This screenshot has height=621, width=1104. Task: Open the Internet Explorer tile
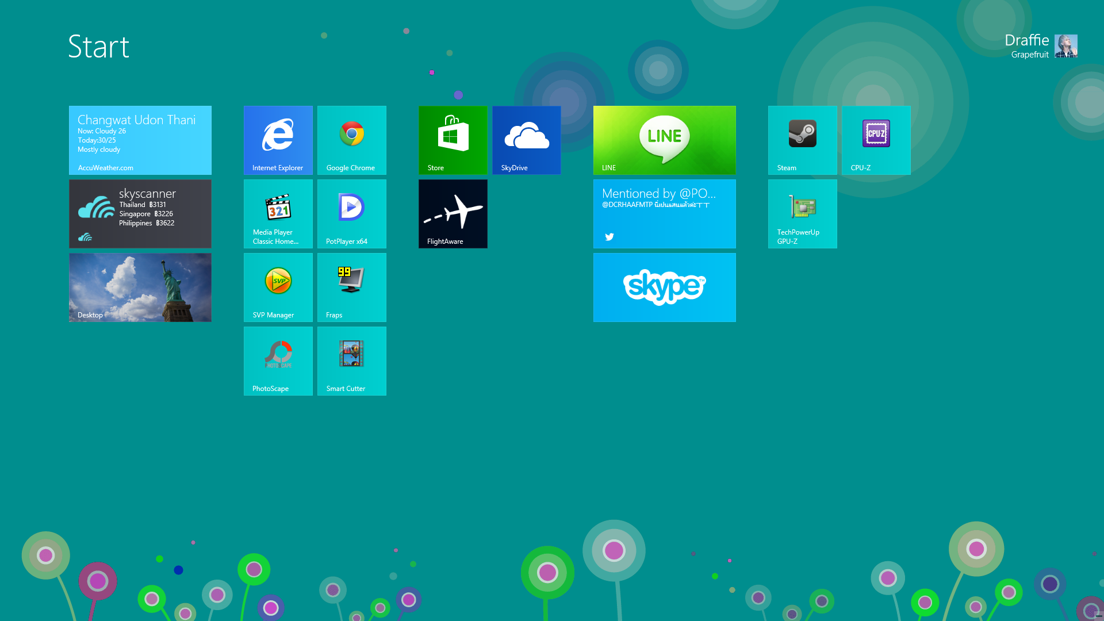(x=278, y=140)
